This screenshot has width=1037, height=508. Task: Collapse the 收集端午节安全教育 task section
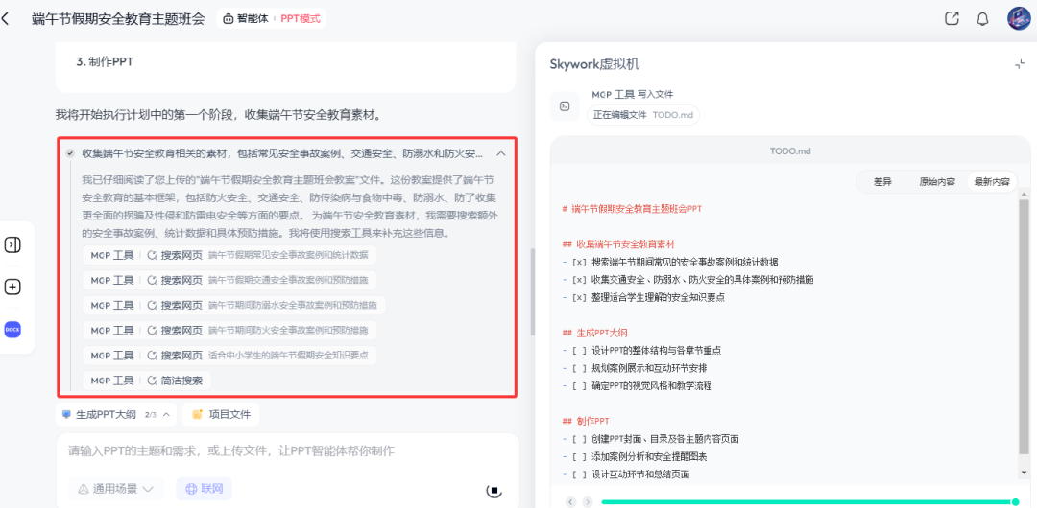point(501,154)
